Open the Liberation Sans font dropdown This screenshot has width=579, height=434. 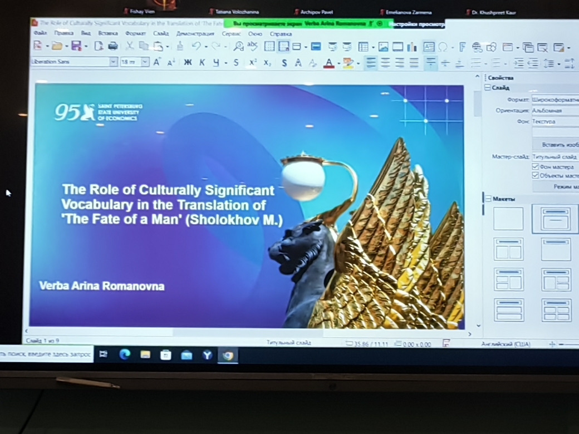(x=114, y=62)
